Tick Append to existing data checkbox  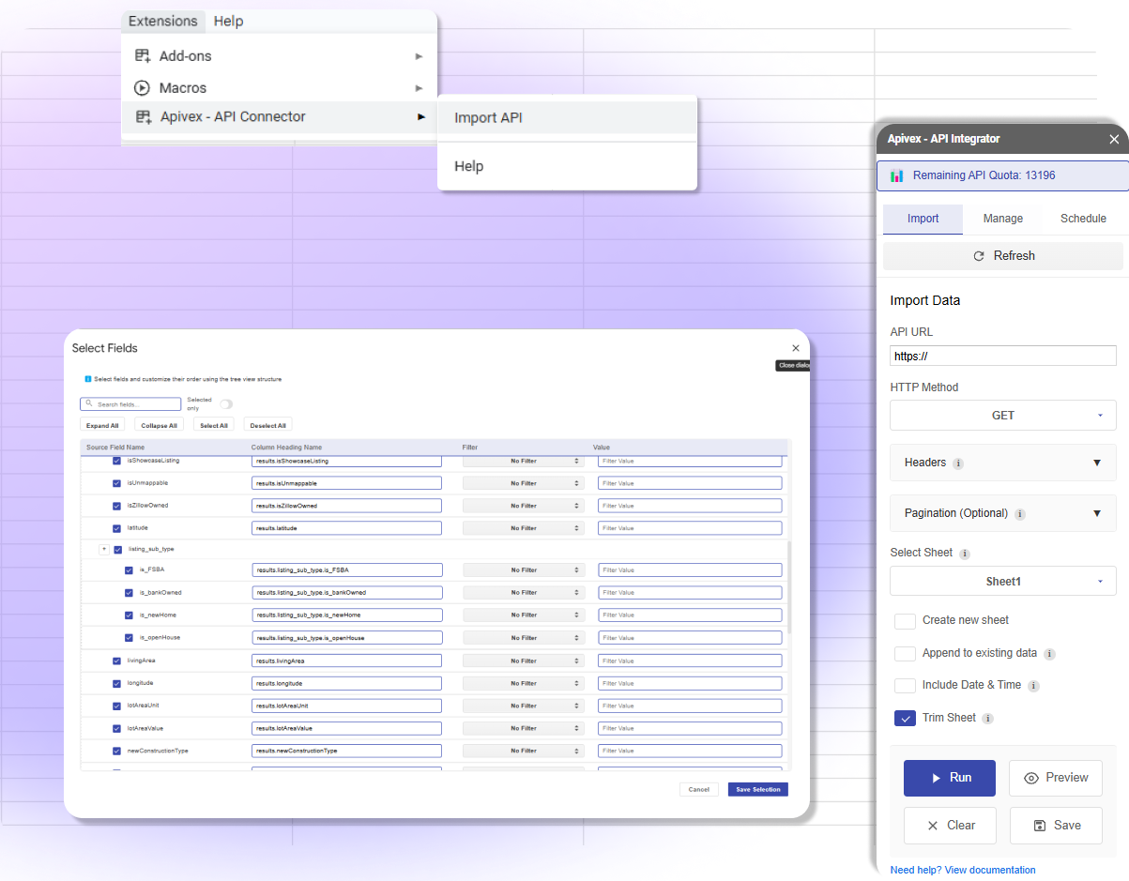[905, 654]
